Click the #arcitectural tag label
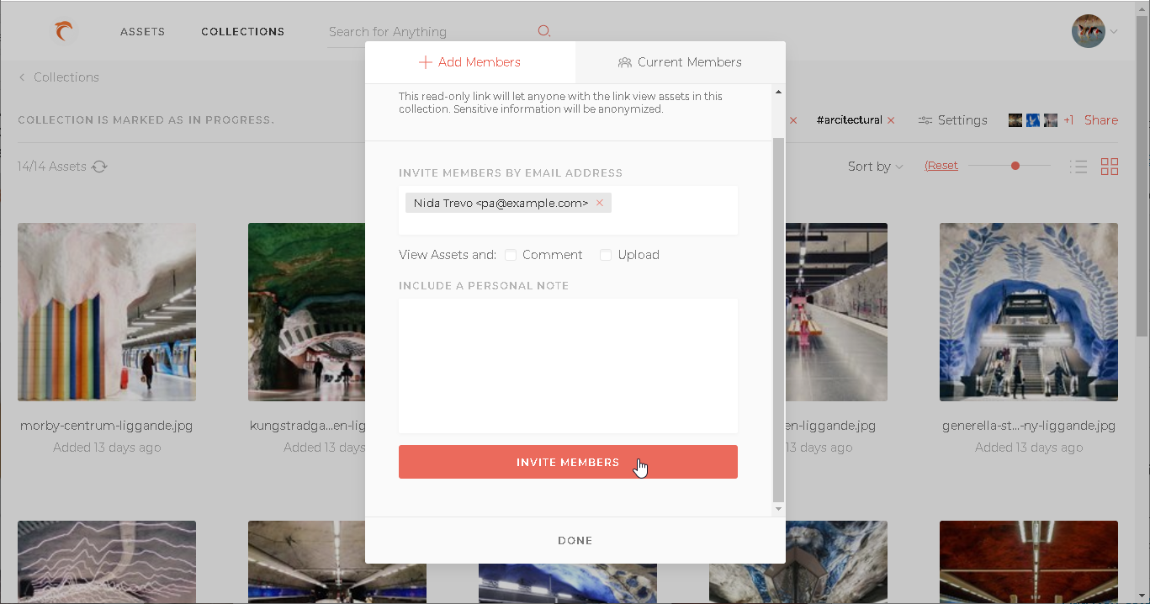The image size is (1150, 604). pyautogui.click(x=850, y=120)
